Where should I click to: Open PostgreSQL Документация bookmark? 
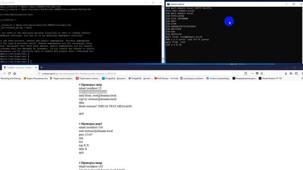point(114,78)
